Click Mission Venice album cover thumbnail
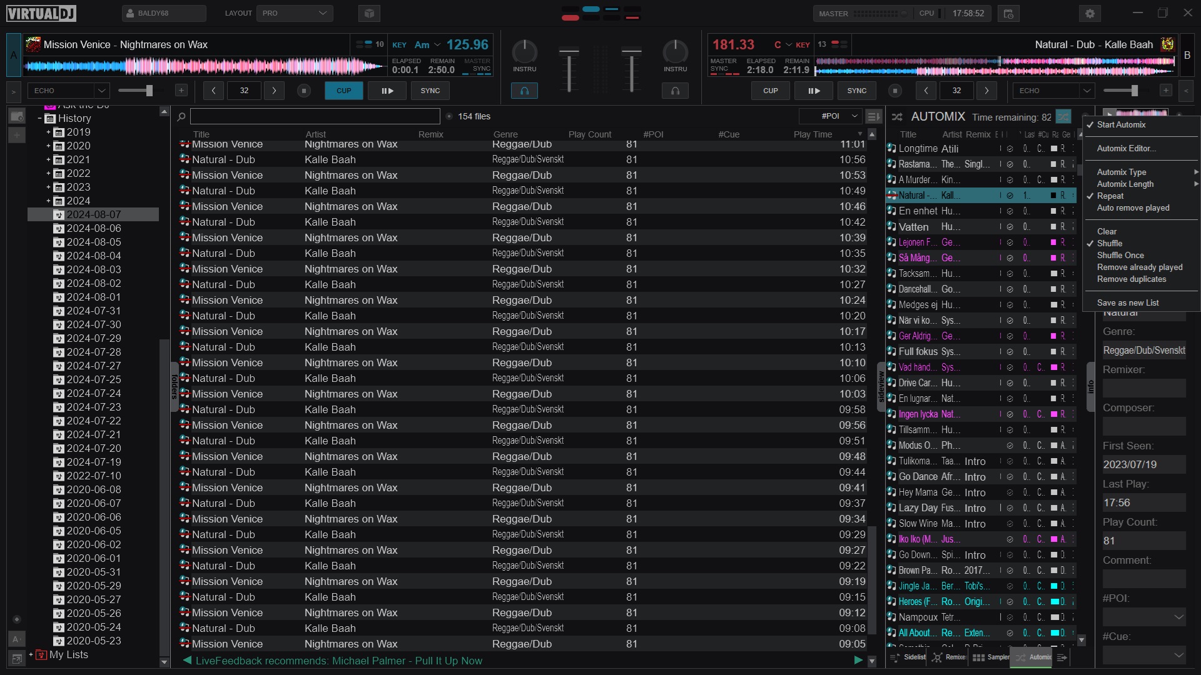1201x675 pixels. (33, 44)
